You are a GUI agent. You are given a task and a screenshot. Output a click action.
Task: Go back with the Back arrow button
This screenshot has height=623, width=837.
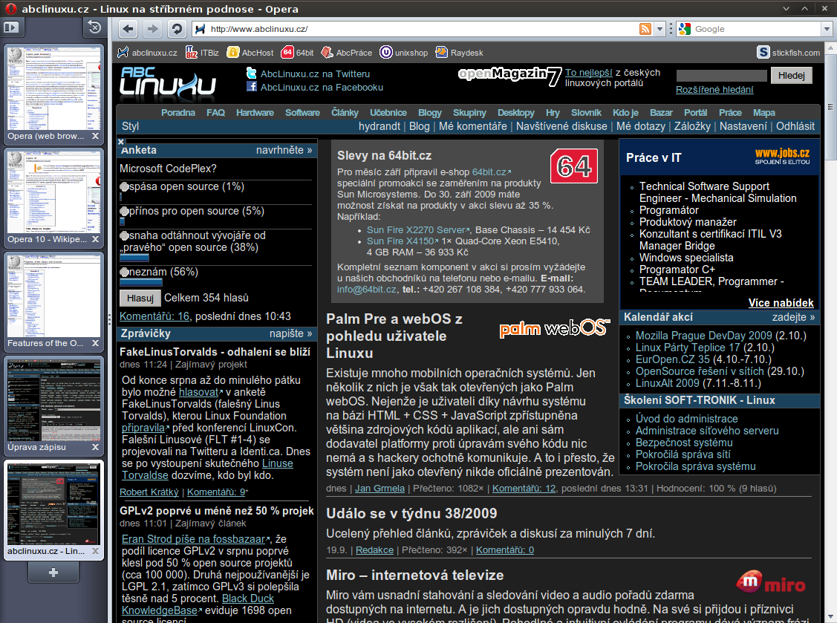pos(128,29)
